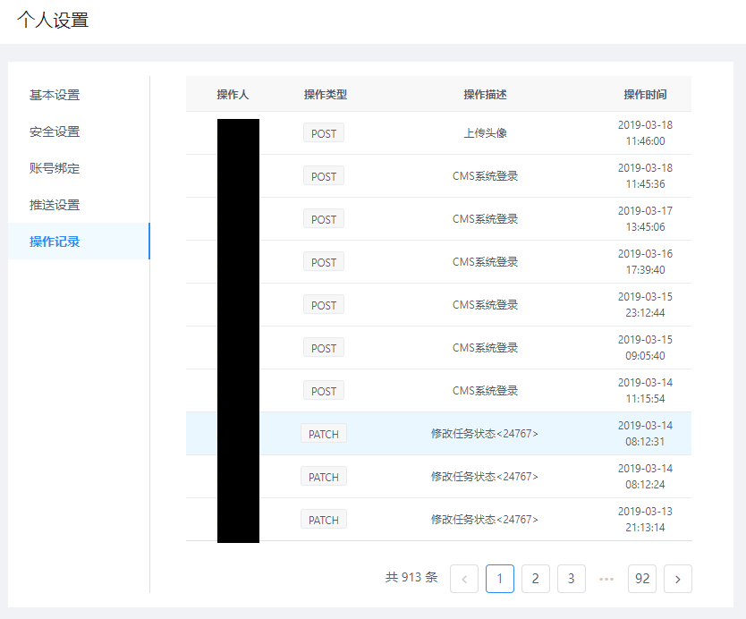746x619 pixels.
Task: Click the 操作时间 column header
Action: click(x=645, y=94)
